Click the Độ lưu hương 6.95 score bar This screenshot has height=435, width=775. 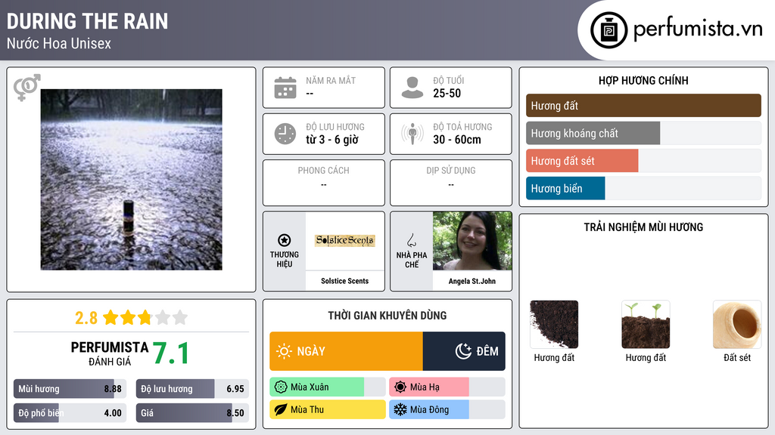[x=192, y=389]
